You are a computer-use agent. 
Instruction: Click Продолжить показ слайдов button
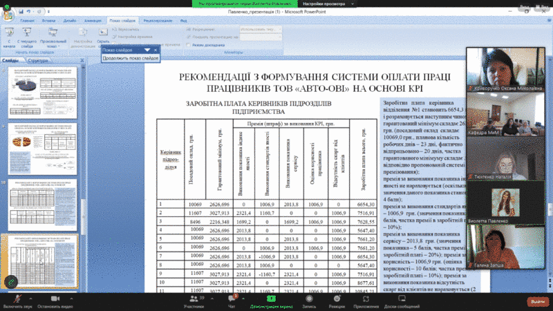(131, 58)
